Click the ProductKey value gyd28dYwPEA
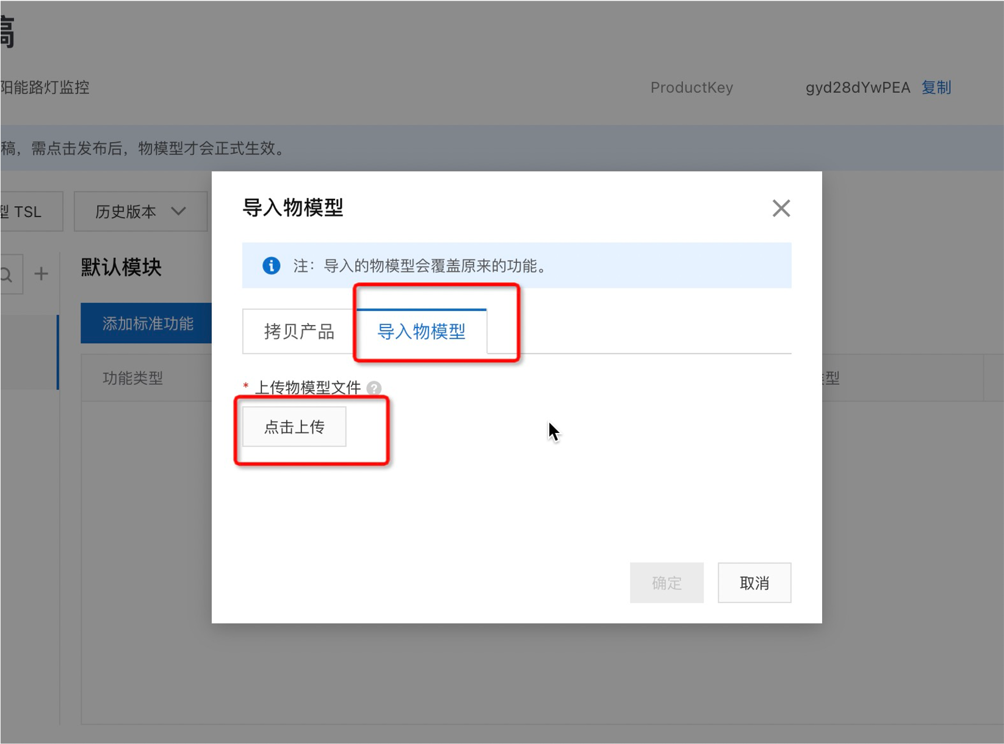This screenshot has height=744, width=1004. pyautogui.click(x=858, y=88)
